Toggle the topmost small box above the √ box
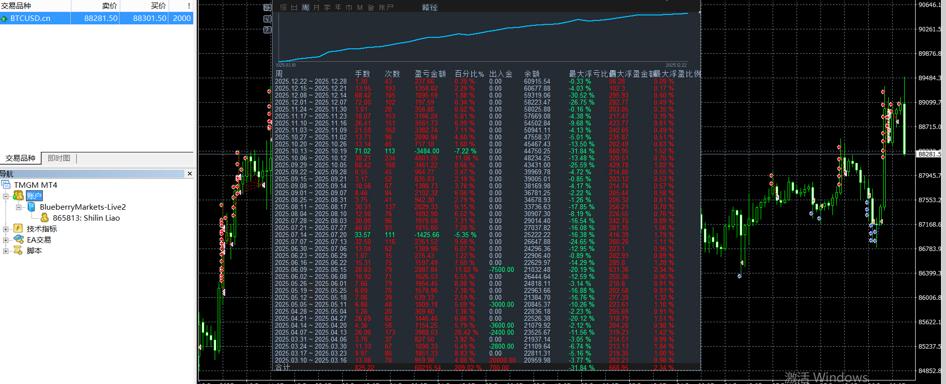 pyautogui.click(x=268, y=7)
